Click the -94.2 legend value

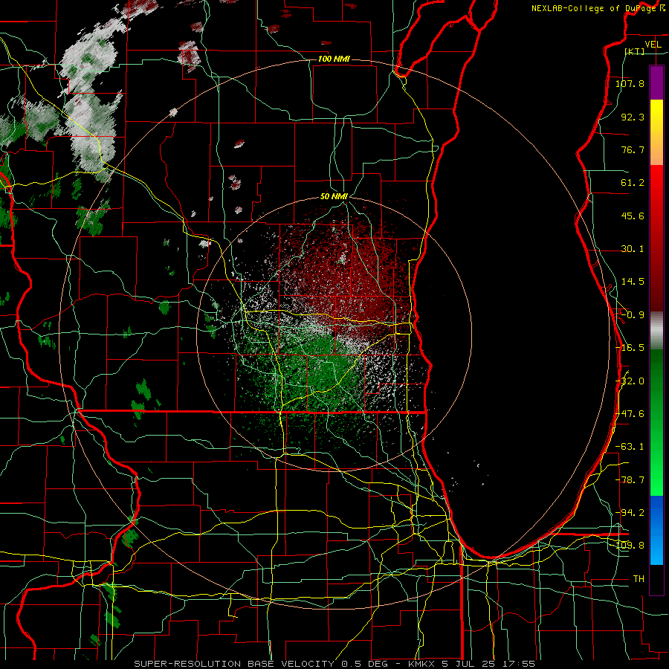pos(630,512)
